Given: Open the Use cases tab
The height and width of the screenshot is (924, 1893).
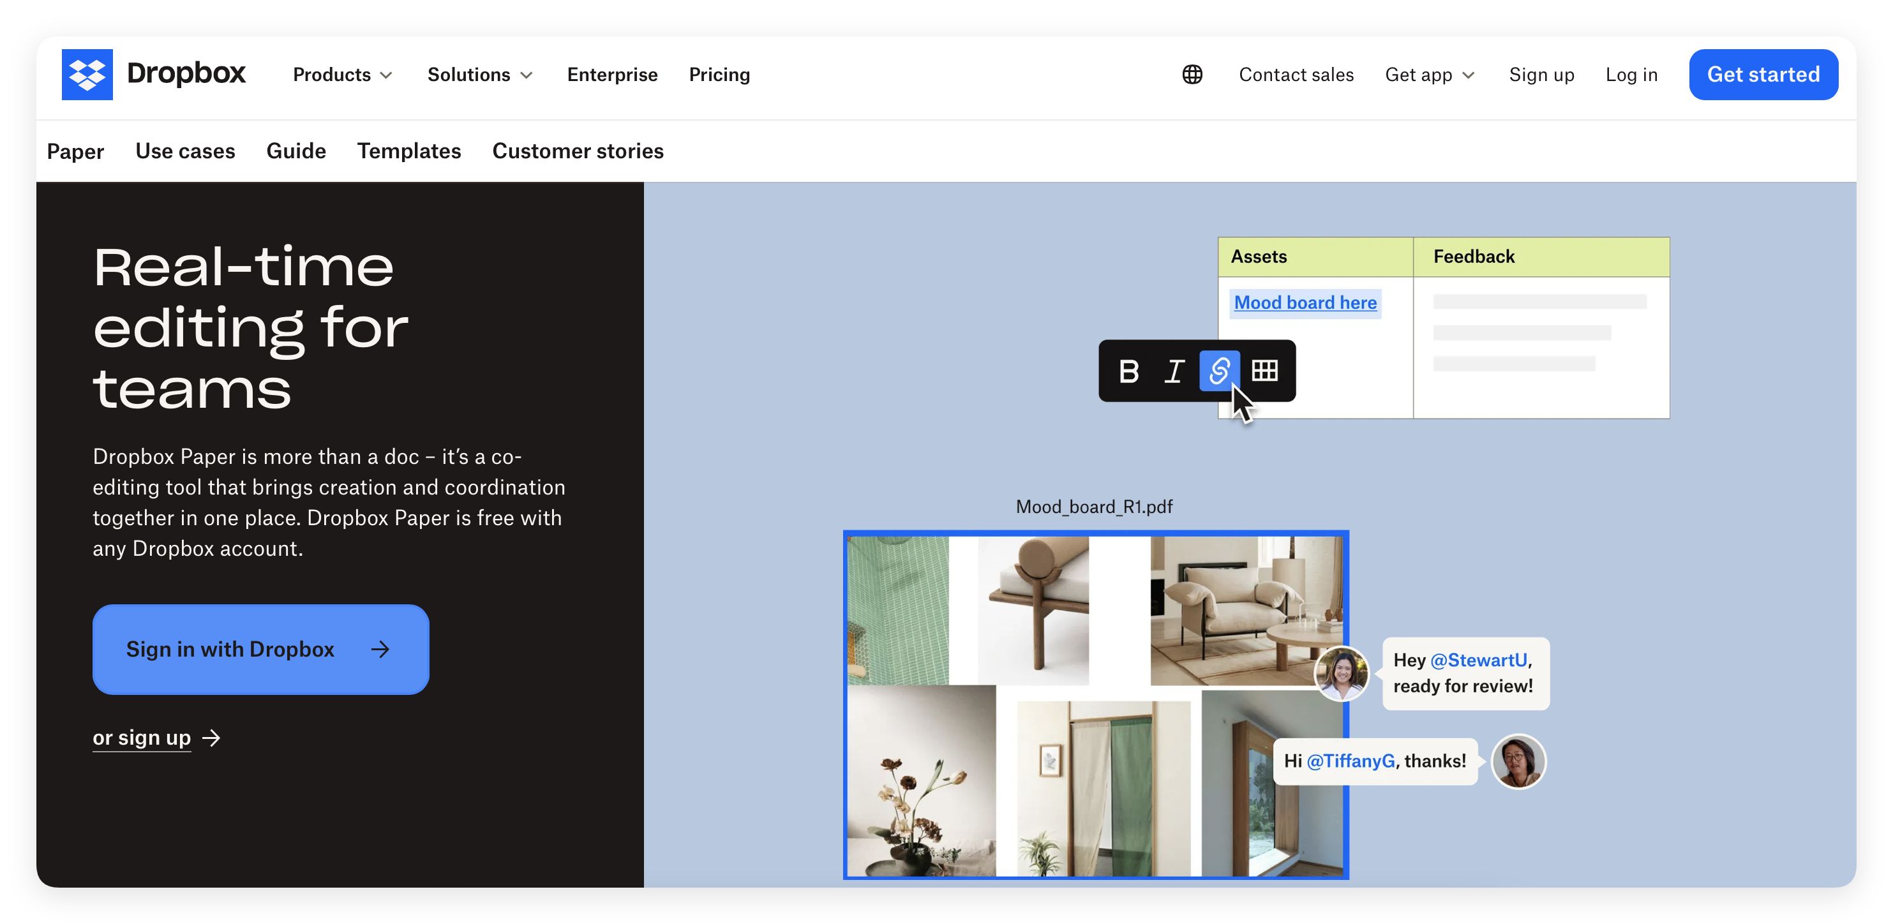Looking at the screenshot, I should (185, 151).
